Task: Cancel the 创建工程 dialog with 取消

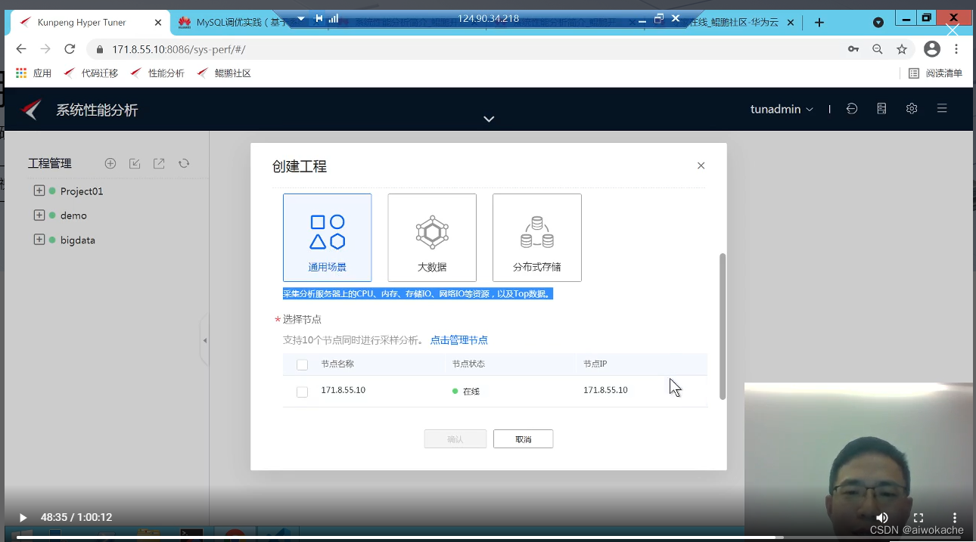Action: pyautogui.click(x=523, y=438)
